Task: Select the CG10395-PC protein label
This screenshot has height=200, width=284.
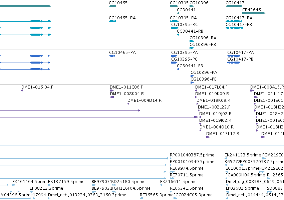Action: pyautogui.click(x=184, y=59)
